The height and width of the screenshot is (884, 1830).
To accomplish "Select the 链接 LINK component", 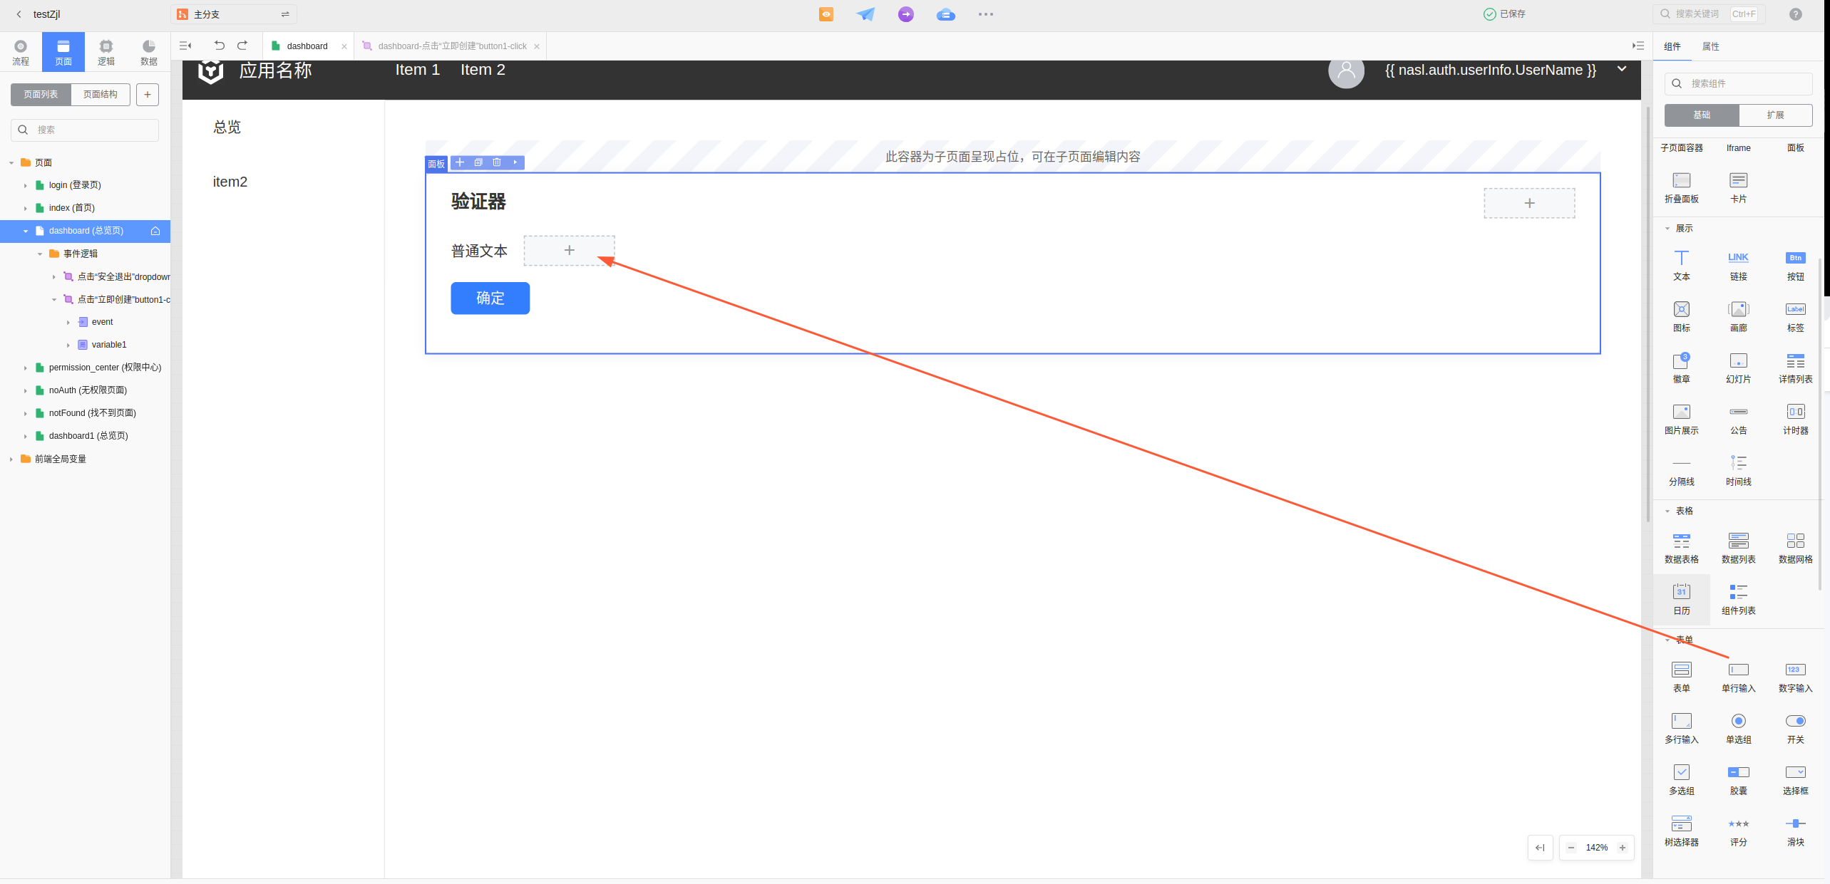I will (1739, 265).
